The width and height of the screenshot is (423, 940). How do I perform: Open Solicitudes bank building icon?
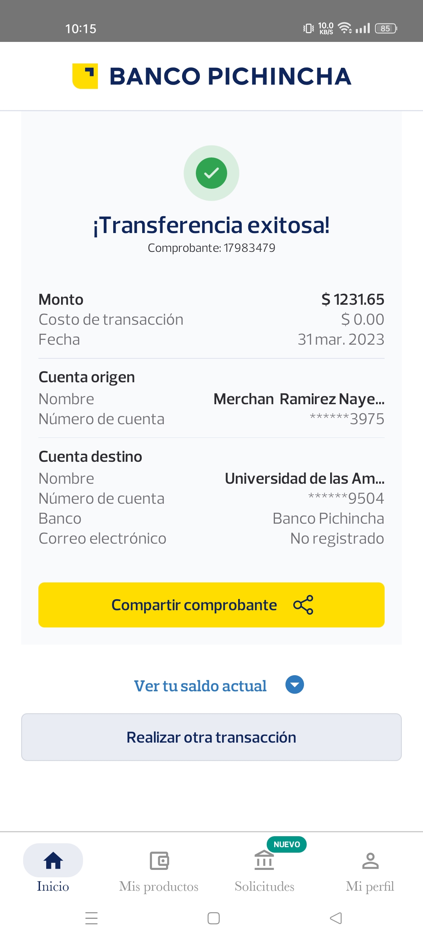(264, 860)
